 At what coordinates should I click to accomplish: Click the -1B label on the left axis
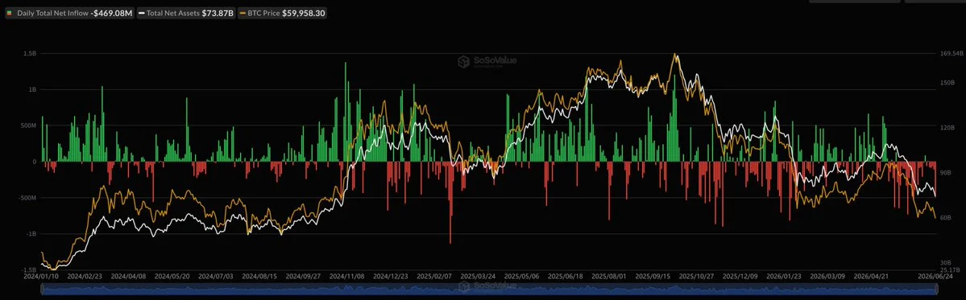point(31,234)
